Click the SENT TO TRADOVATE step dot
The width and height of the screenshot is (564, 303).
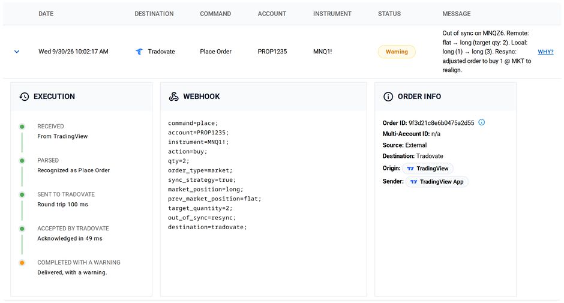pos(22,194)
